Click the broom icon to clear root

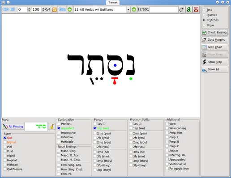click(52, 127)
